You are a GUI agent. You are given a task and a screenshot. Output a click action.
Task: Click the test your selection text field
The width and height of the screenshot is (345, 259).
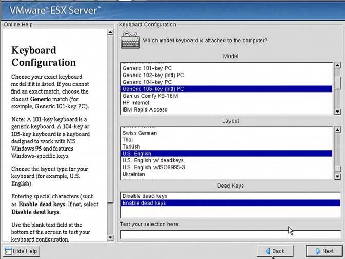pyautogui.click(x=231, y=234)
